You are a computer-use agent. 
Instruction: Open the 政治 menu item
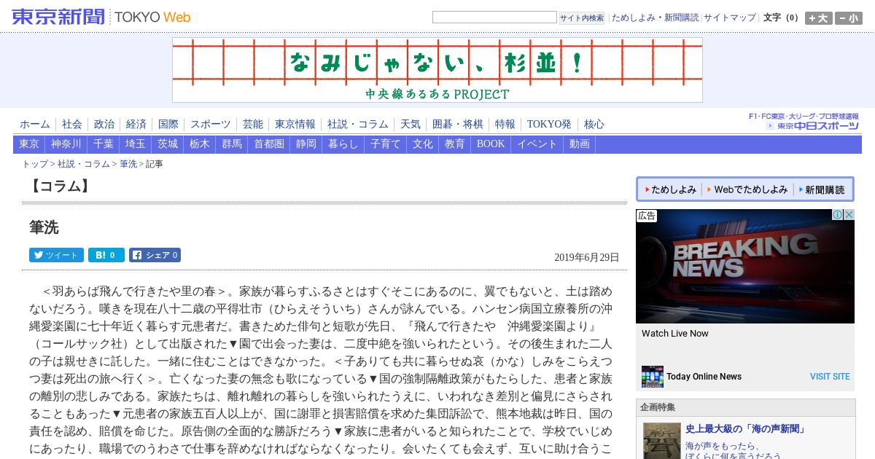pyautogui.click(x=104, y=125)
